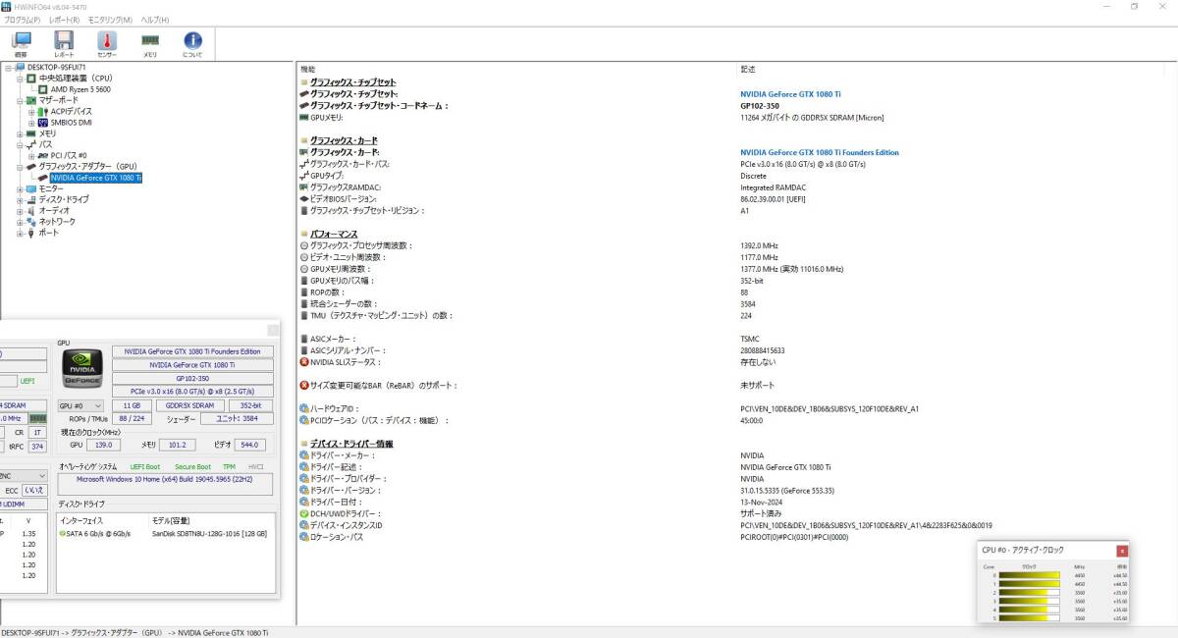Click the 記述 column header
Viewport: 1178px width, 638px height.
coord(748,70)
